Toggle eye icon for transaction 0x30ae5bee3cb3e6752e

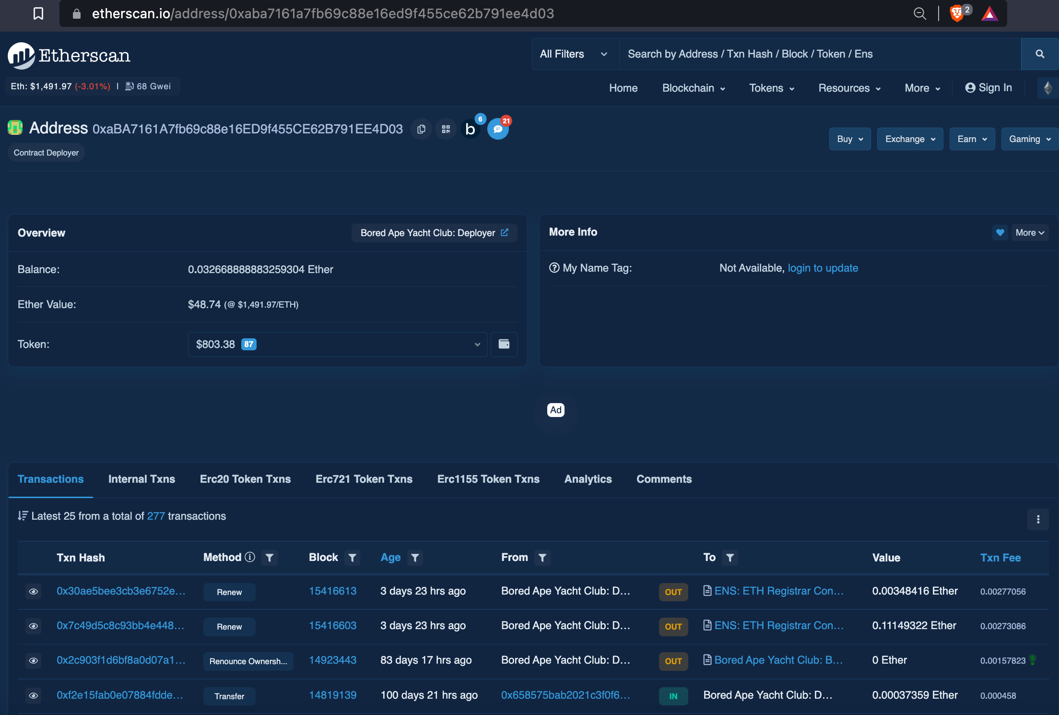click(34, 592)
